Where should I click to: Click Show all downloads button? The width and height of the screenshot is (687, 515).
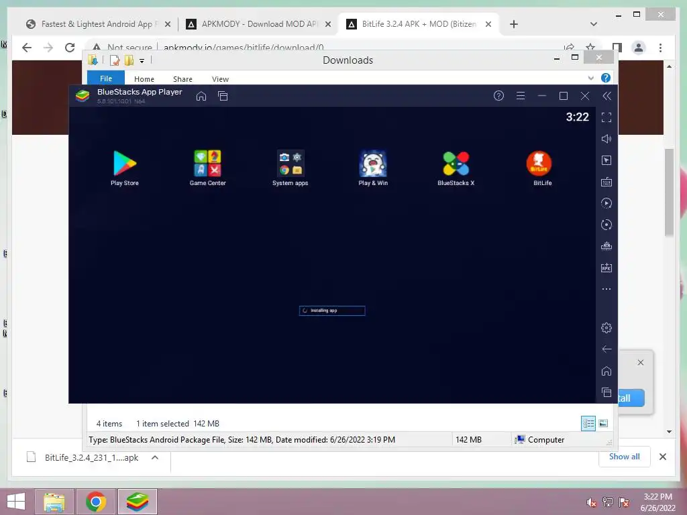point(625,457)
